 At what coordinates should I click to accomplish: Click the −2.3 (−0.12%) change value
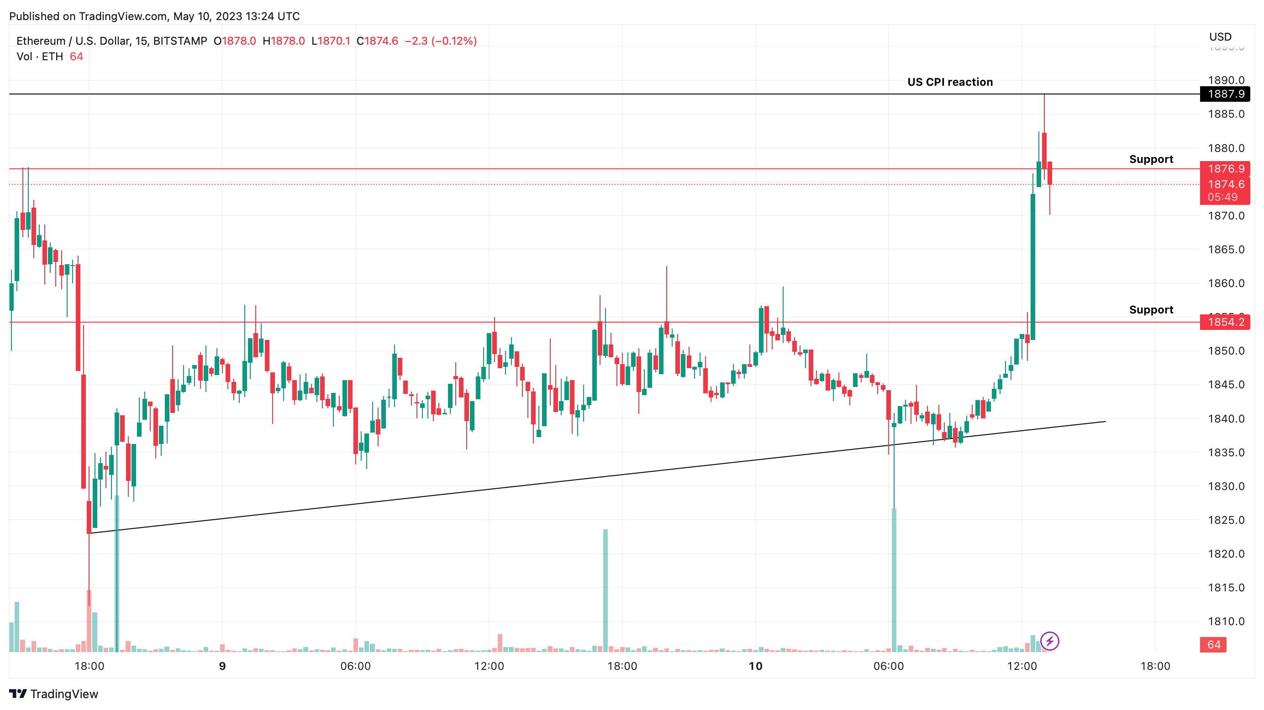[441, 41]
